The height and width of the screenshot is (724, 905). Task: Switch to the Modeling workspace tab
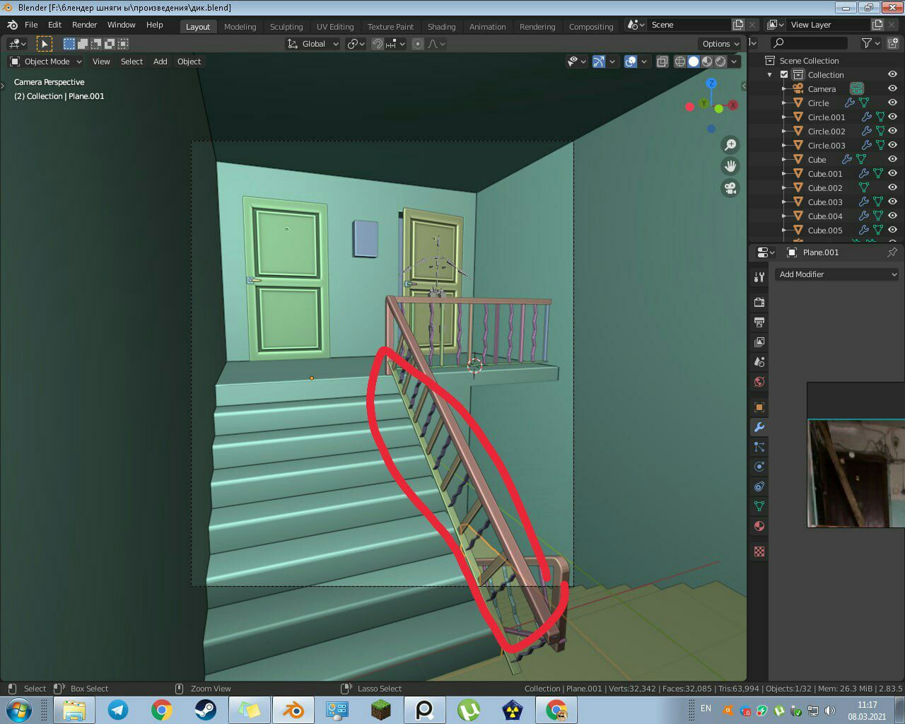(240, 27)
